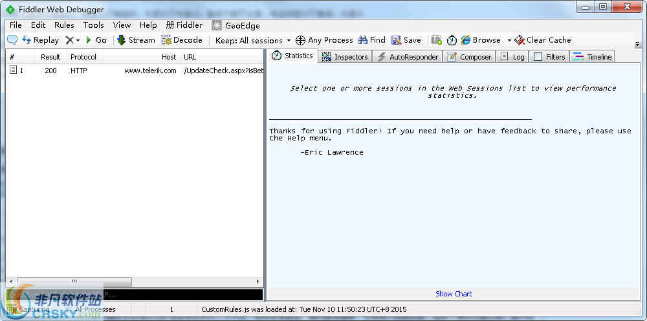Click the Fiddler title bar icon

pos(10,9)
